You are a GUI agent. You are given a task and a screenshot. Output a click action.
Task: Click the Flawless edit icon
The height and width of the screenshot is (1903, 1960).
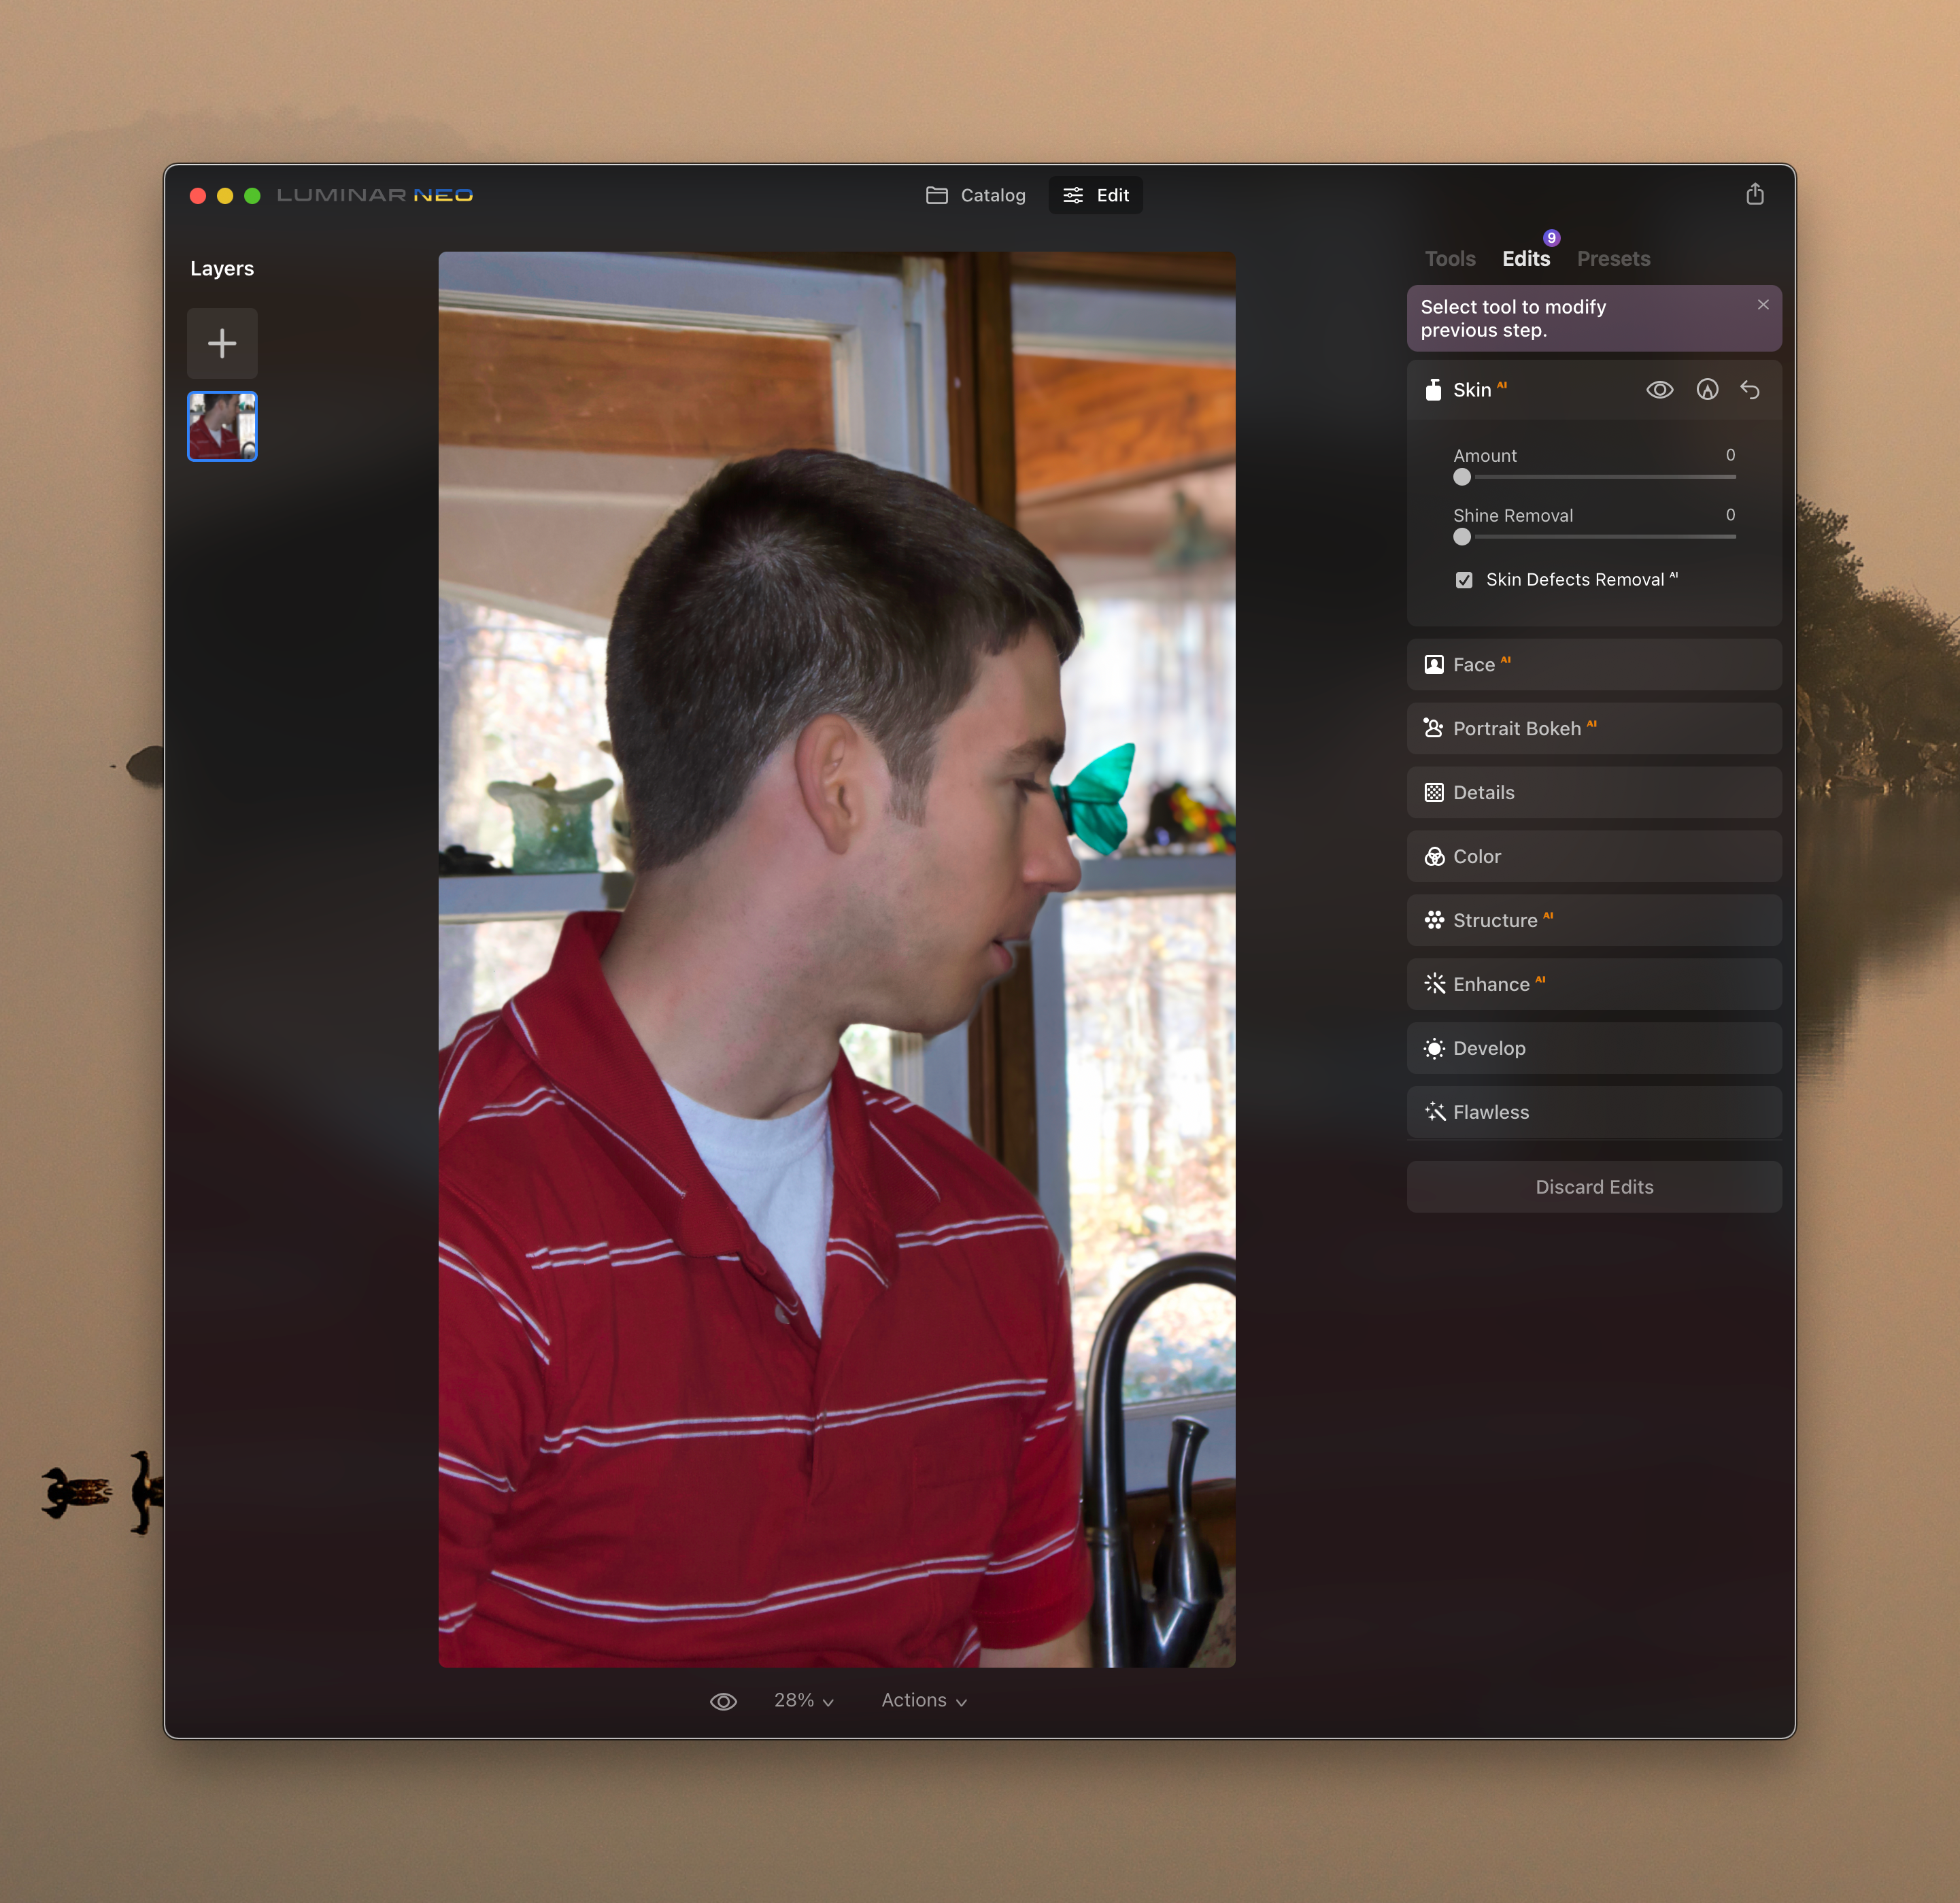click(1434, 1112)
